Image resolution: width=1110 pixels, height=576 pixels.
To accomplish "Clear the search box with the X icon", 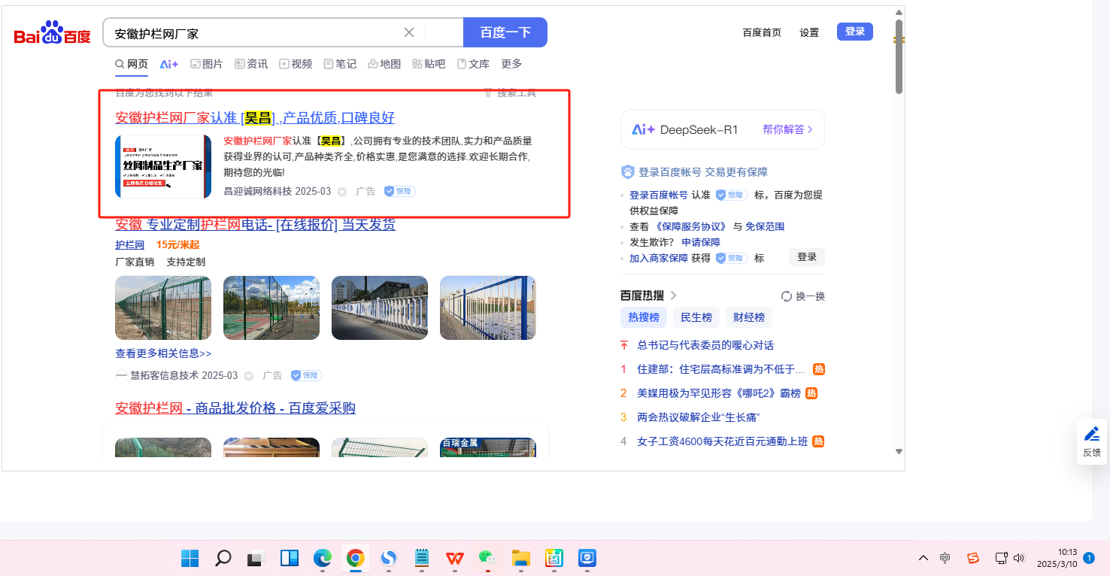I will point(409,32).
